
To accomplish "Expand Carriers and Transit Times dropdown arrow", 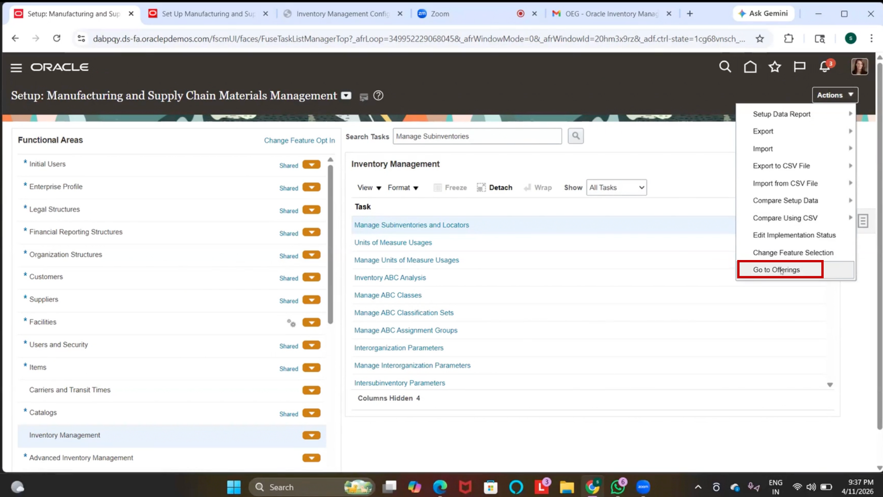I will point(311,390).
